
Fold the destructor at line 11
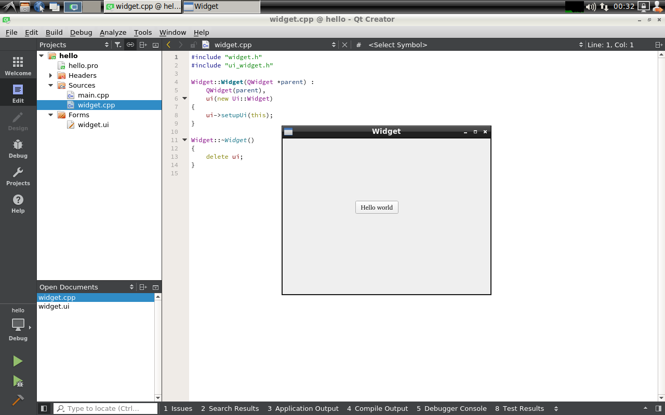click(x=184, y=140)
